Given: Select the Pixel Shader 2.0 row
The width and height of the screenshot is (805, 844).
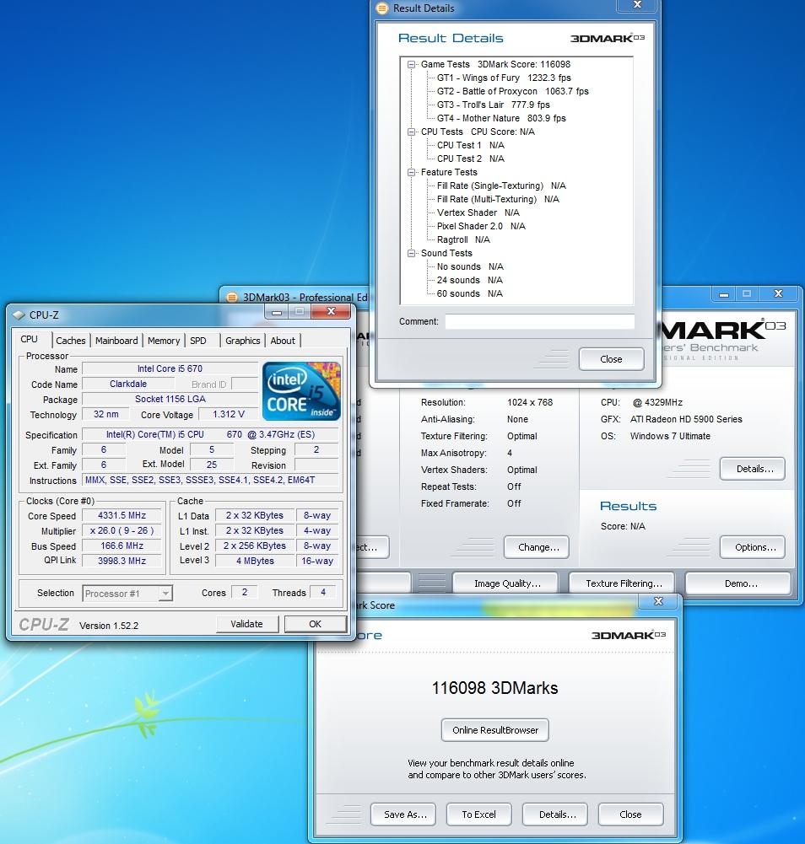Looking at the screenshot, I should pyautogui.click(x=481, y=226).
